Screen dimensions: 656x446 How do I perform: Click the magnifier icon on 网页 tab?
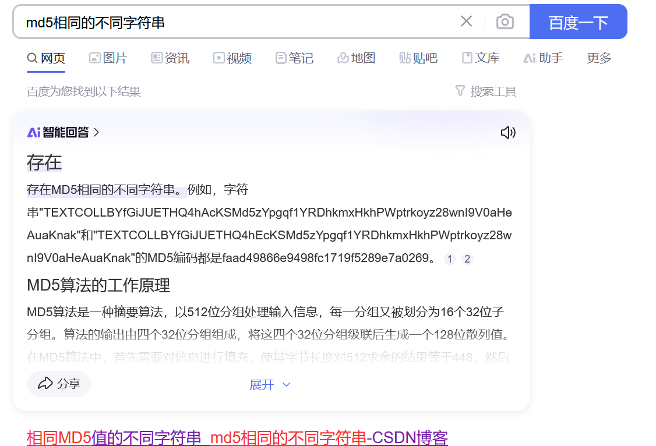pyautogui.click(x=32, y=58)
